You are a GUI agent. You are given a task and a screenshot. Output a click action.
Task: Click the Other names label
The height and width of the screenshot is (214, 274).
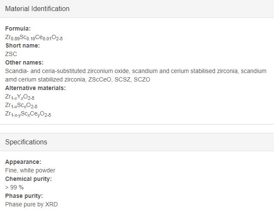[24, 62]
